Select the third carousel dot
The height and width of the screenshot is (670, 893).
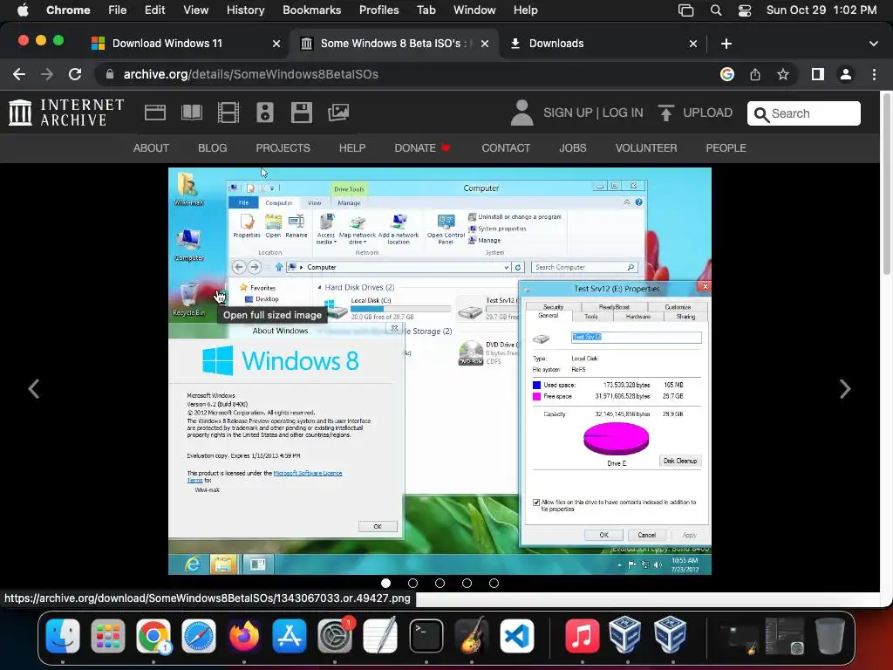440,583
